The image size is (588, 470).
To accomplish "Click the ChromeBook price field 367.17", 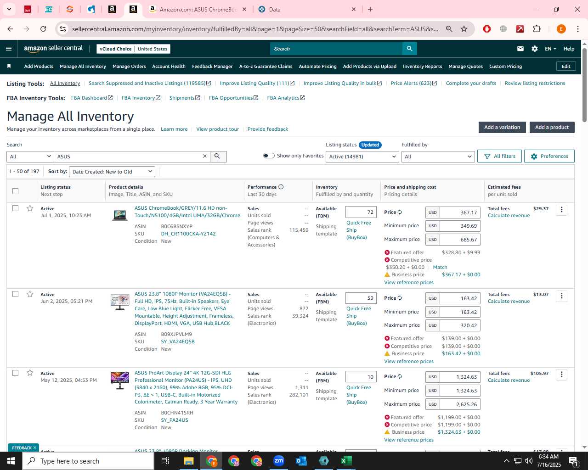I will (460, 213).
